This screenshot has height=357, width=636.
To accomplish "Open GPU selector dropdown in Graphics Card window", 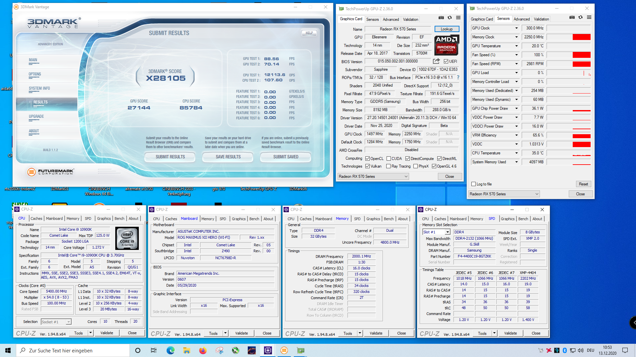I will [x=373, y=177].
